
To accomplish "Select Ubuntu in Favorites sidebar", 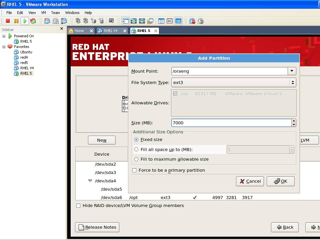I will coord(26,52).
